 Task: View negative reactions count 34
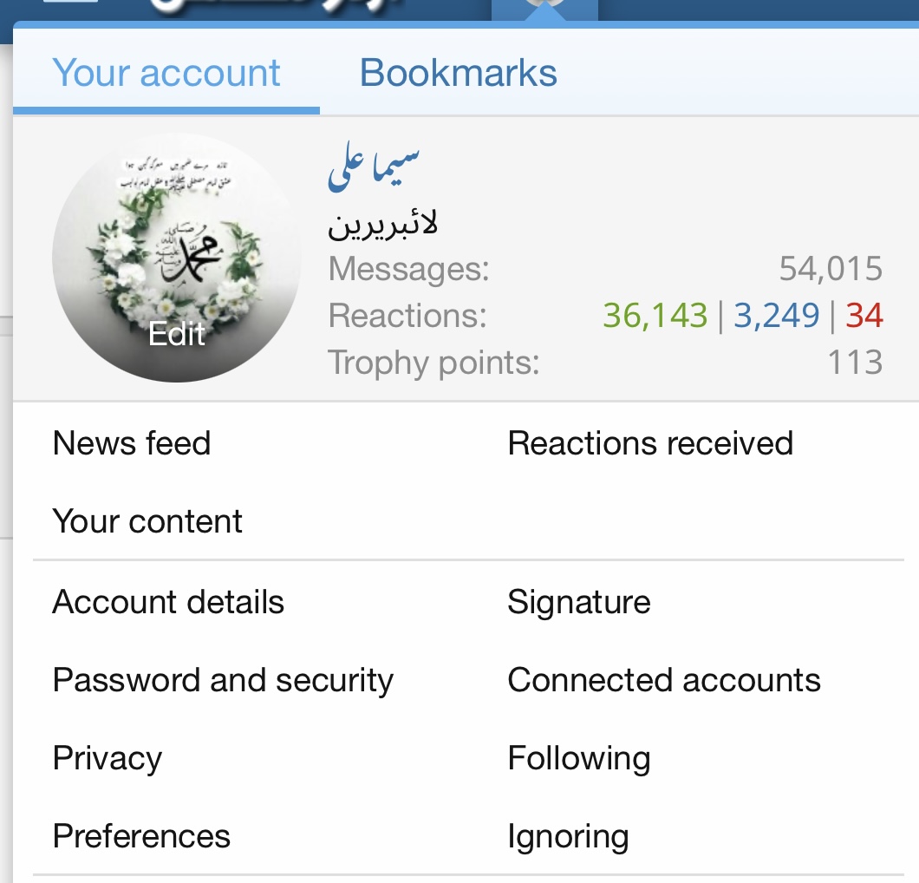[x=864, y=316]
